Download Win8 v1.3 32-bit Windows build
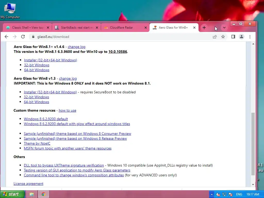The height and width of the screenshot is (198, 264). tap(36, 97)
